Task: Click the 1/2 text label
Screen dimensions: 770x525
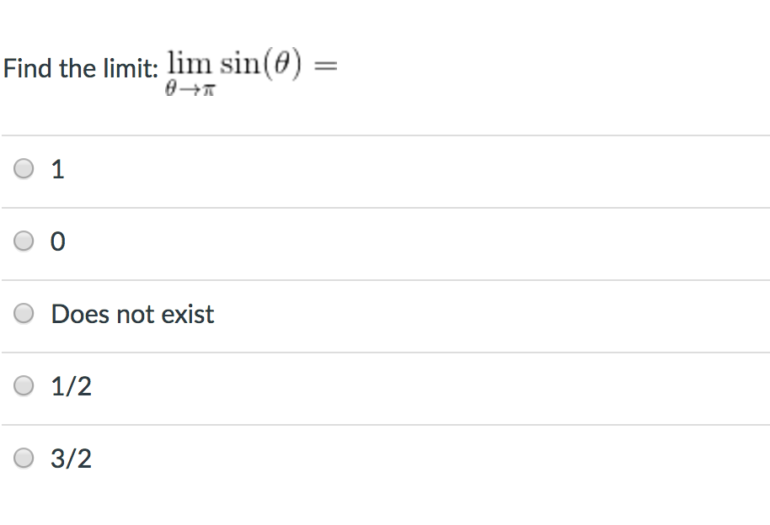Action: coord(72,385)
